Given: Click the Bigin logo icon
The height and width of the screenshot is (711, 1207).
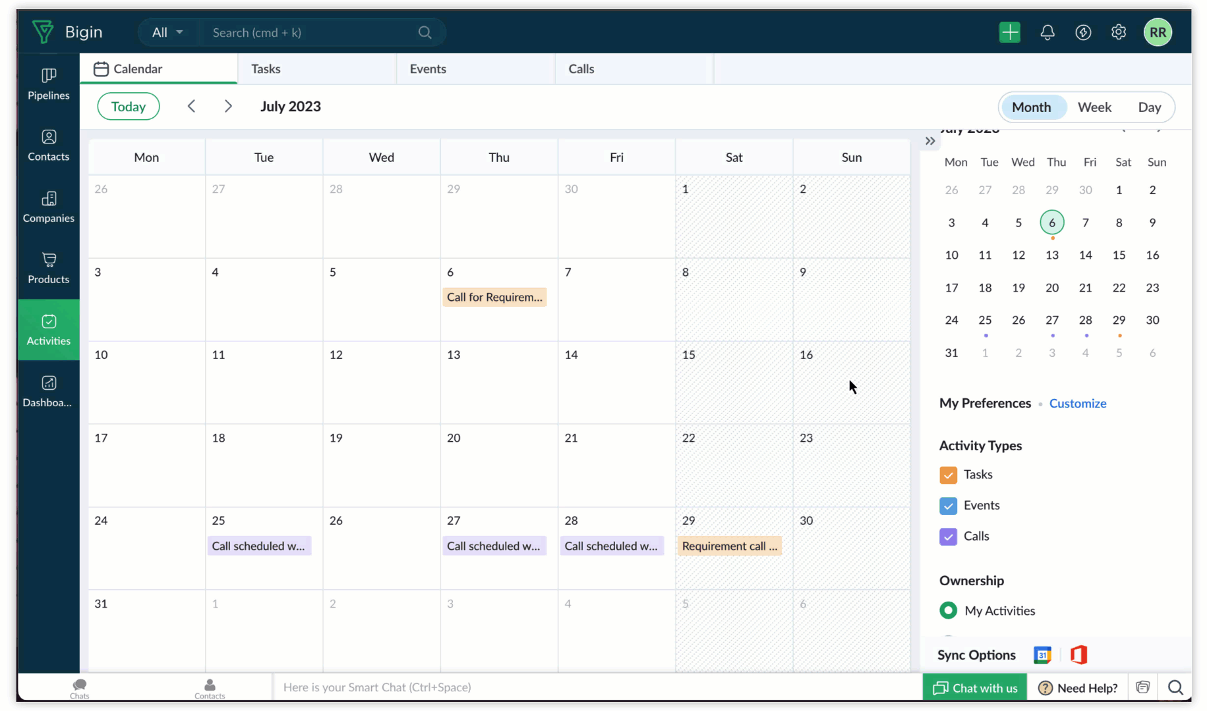Looking at the screenshot, I should (x=43, y=32).
